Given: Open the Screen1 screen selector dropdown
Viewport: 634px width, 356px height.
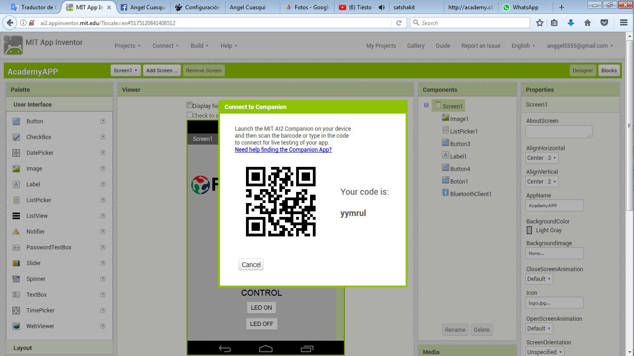Looking at the screenshot, I should click(x=125, y=70).
